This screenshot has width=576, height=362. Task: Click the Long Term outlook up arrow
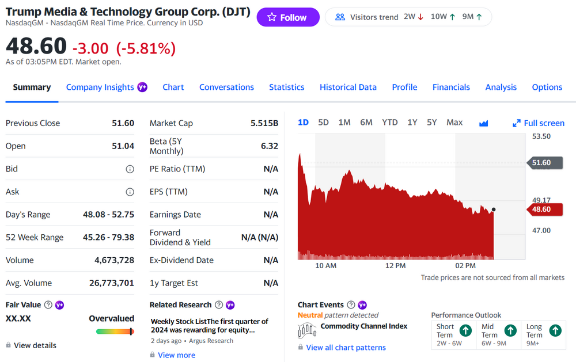tap(555, 330)
